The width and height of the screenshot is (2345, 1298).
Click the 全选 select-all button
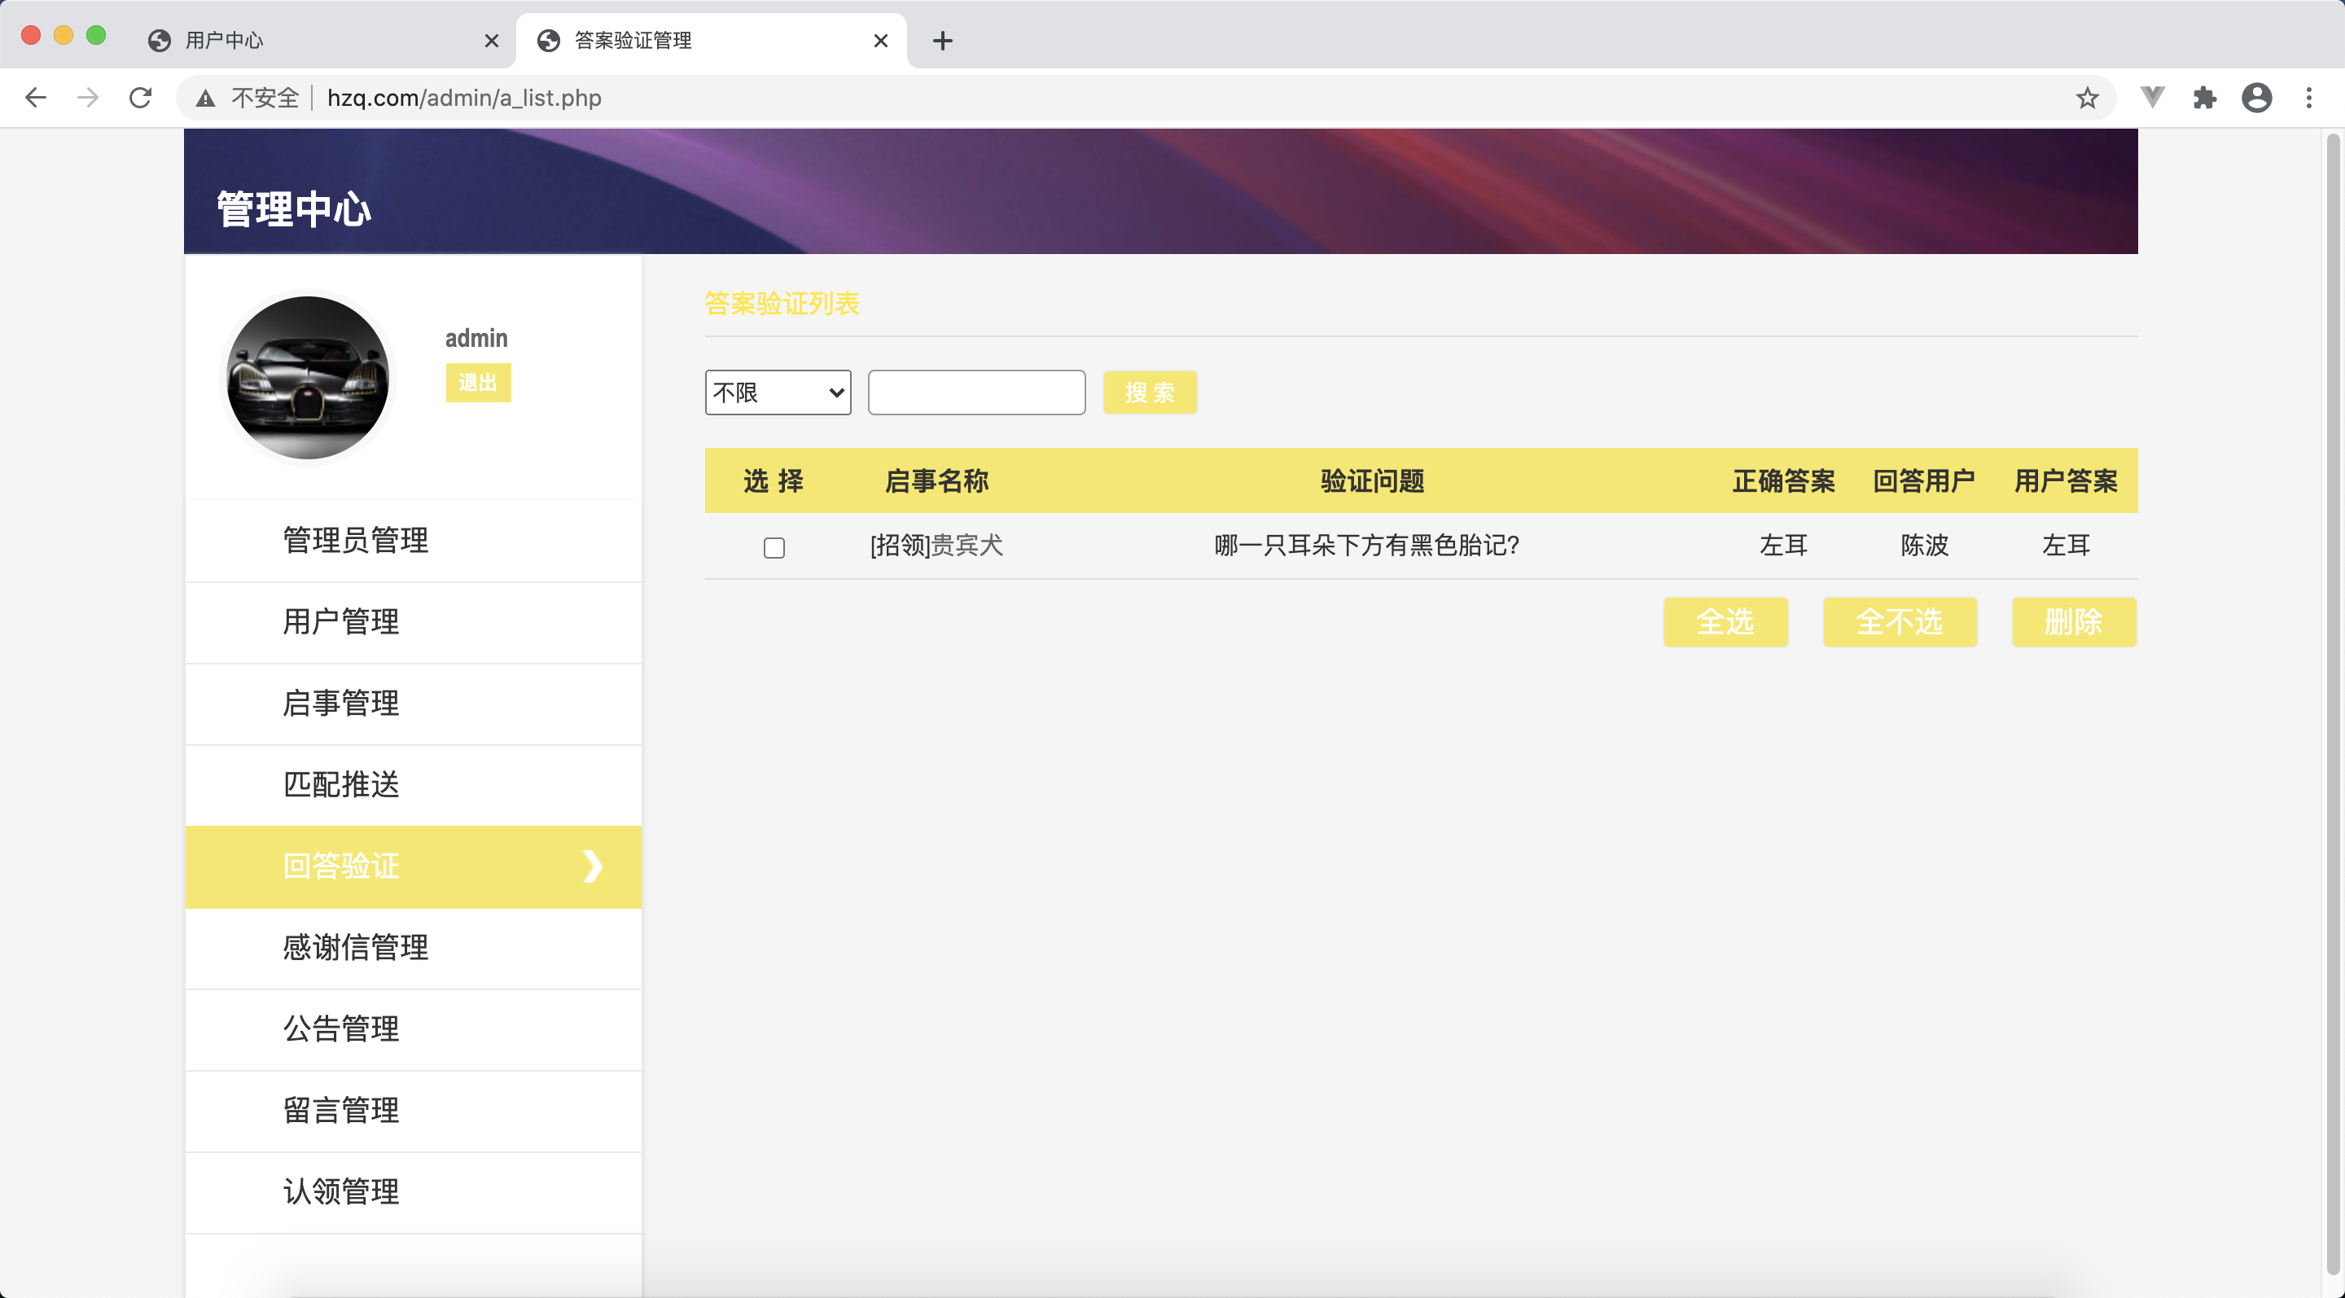1725,621
